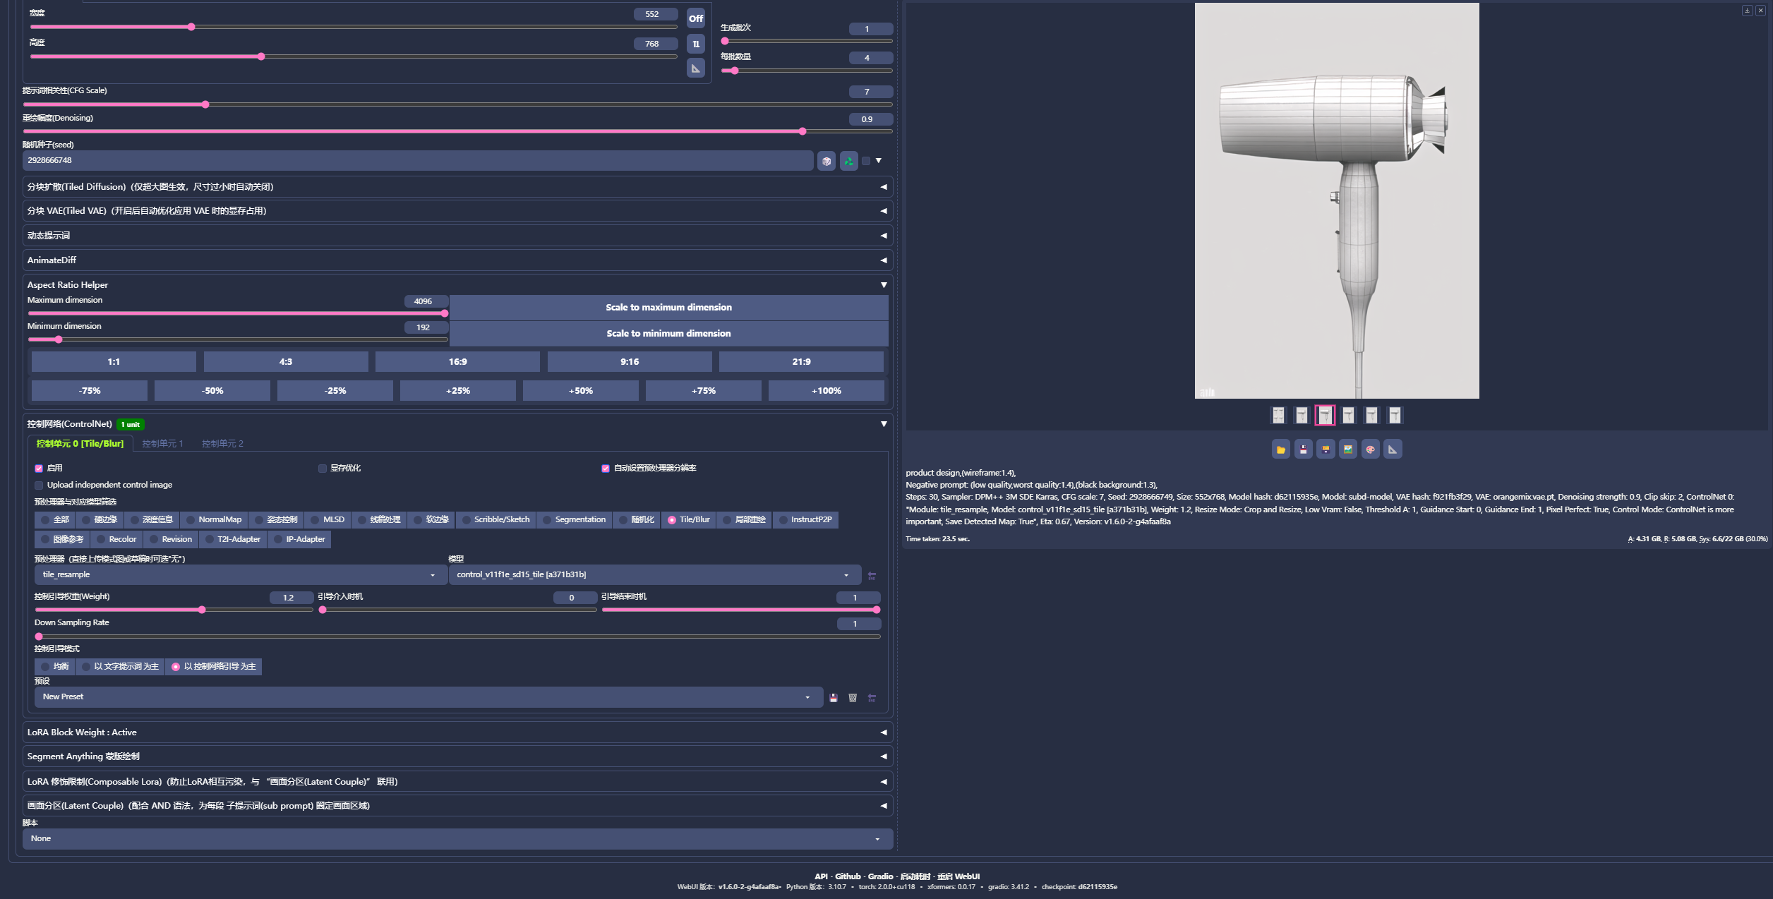Click the width/height swap arrows button
Viewport: 1773px width, 899px height.
(696, 44)
